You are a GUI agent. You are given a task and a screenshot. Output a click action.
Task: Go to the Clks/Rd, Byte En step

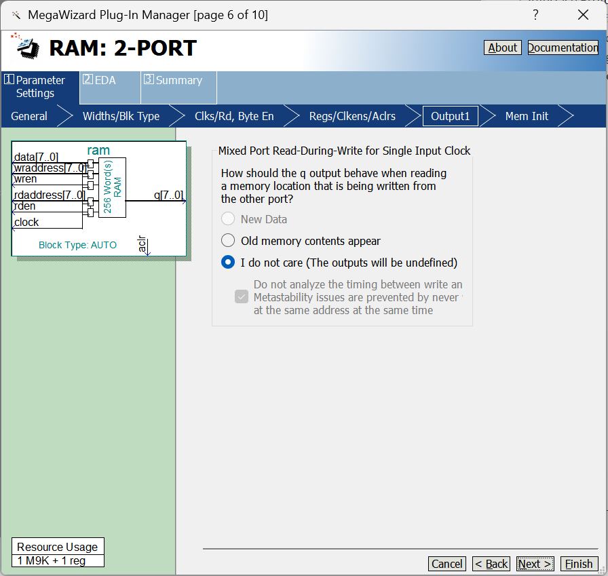coord(234,116)
